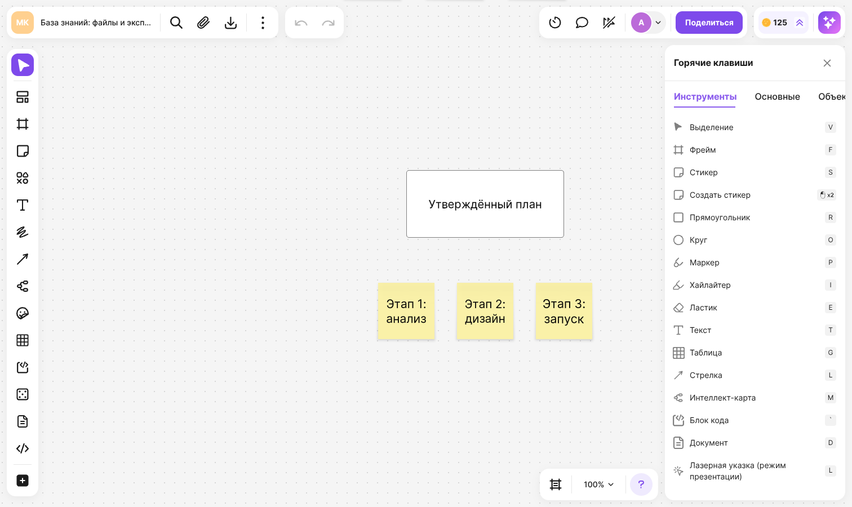This screenshot has width=852, height=507.
Task: Switch to the Основные shortcuts tab
Action: click(x=777, y=97)
